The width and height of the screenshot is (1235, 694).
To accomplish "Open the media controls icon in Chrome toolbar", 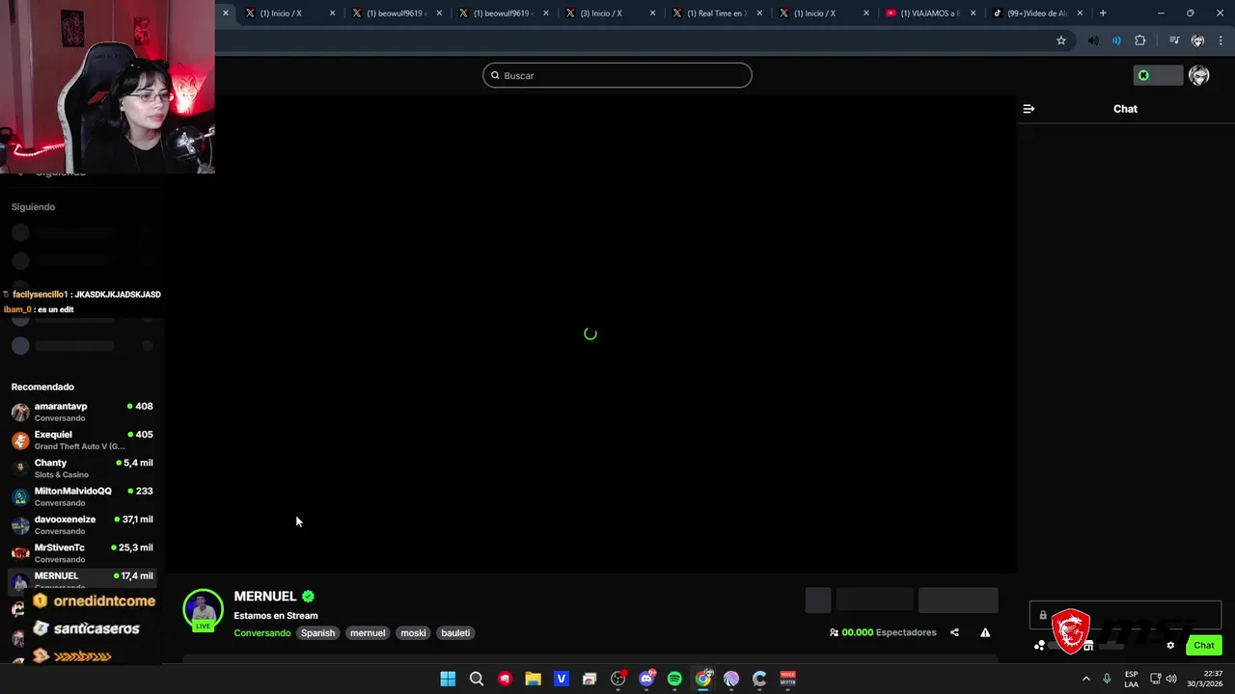I will [x=1174, y=40].
